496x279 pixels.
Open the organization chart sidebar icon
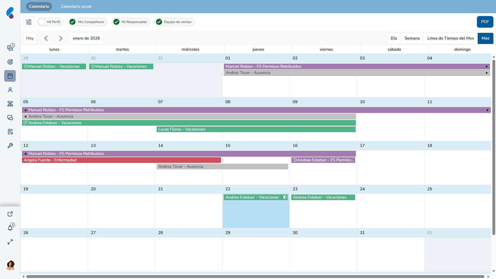(10, 104)
